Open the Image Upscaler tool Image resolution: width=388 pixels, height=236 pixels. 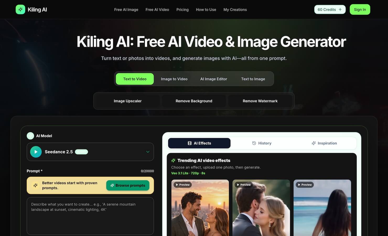pos(128,101)
